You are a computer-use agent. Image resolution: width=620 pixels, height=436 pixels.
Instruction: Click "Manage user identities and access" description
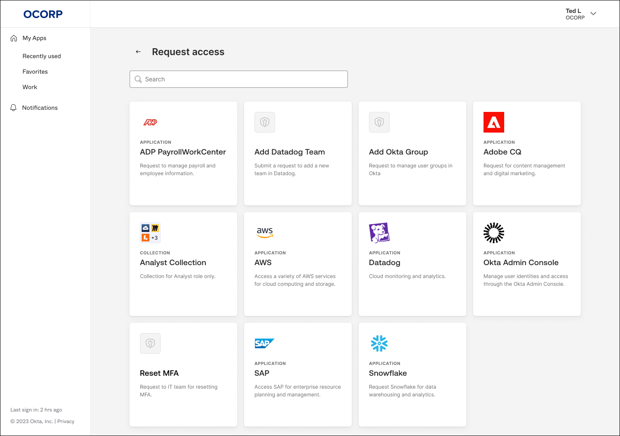(x=526, y=280)
